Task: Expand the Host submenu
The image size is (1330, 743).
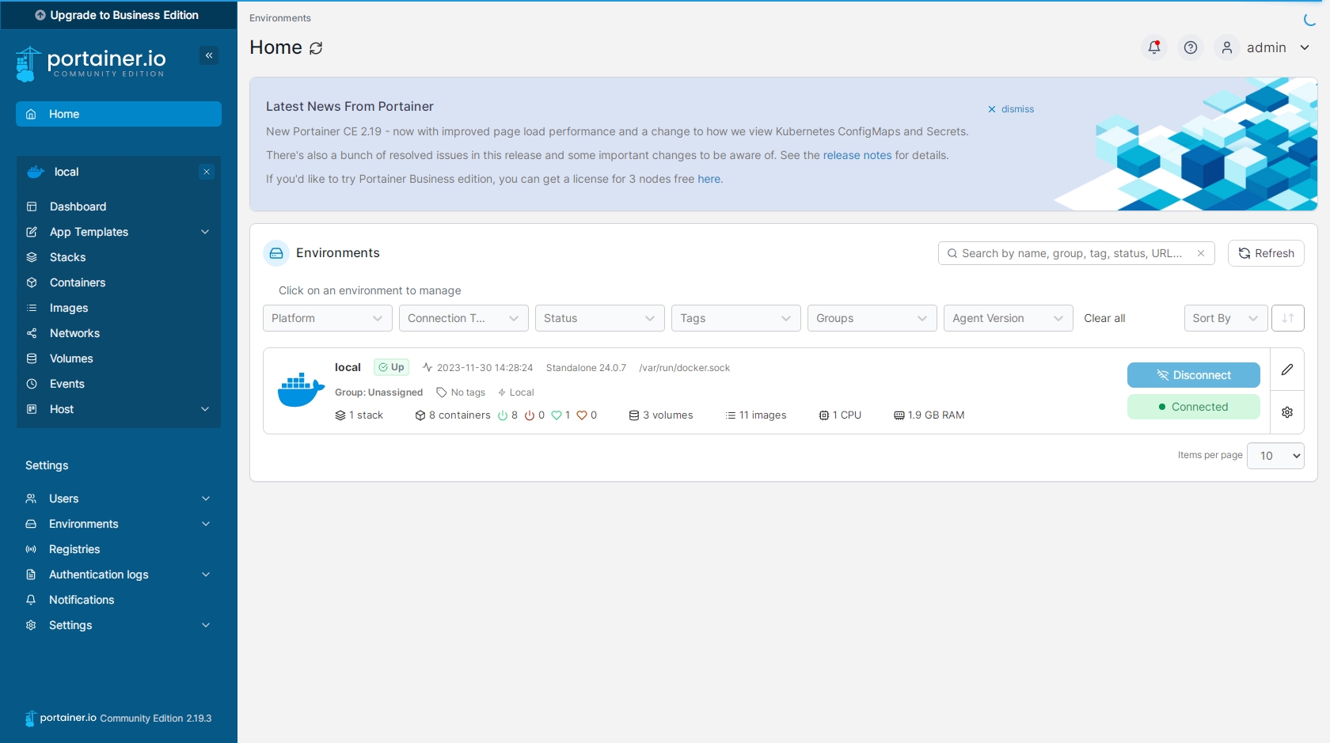Action: 205,409
